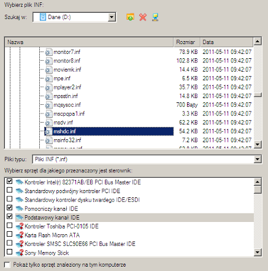Screen dimensions: 268x271
Task: Select mpestln.inf in file list
Action: pyautogui.click(x=66, y=96)
